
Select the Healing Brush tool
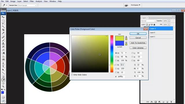(x=3, y=37)
